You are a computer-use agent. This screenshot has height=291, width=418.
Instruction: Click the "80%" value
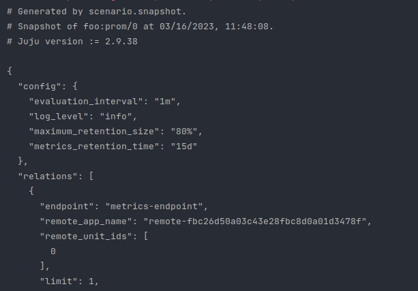(x=184, y=132)
